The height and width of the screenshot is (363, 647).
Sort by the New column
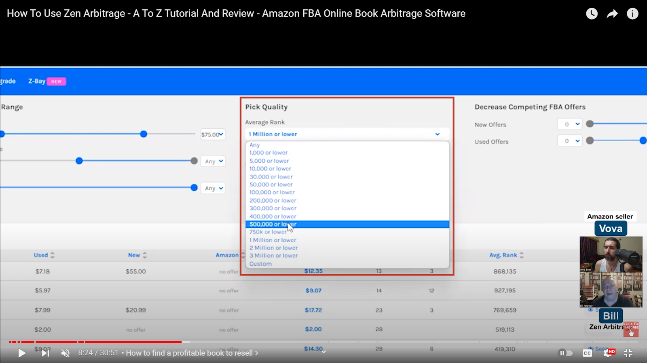coord(137,255)
